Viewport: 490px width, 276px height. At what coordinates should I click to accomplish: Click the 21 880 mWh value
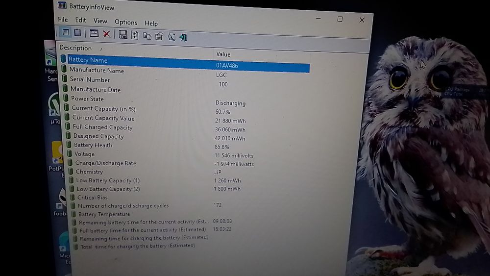point(230,121)
